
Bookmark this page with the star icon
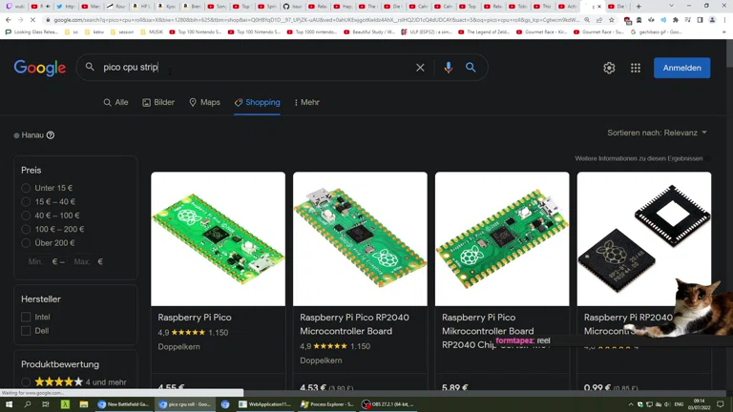coord(612,19)
